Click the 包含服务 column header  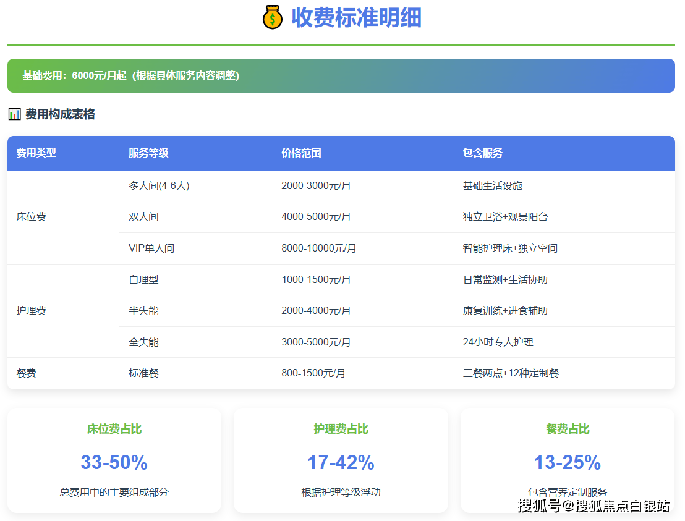(482, 153)
